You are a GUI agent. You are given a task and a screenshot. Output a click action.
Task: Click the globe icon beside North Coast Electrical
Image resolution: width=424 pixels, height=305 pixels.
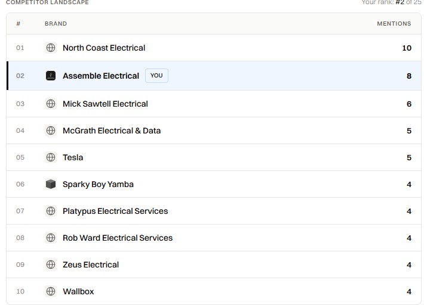(x=51, y=48)
